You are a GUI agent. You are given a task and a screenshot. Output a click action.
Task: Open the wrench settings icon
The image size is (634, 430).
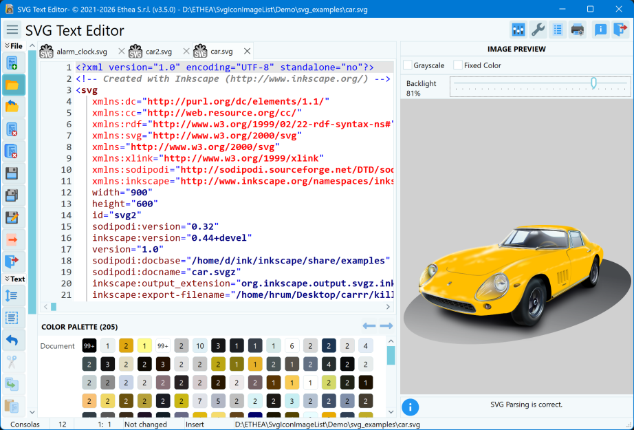538,30
